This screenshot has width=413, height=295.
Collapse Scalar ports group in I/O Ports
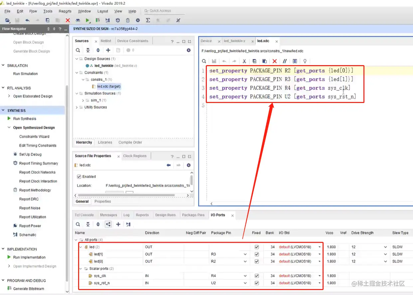pyautogui.click(x=80, y=268)
